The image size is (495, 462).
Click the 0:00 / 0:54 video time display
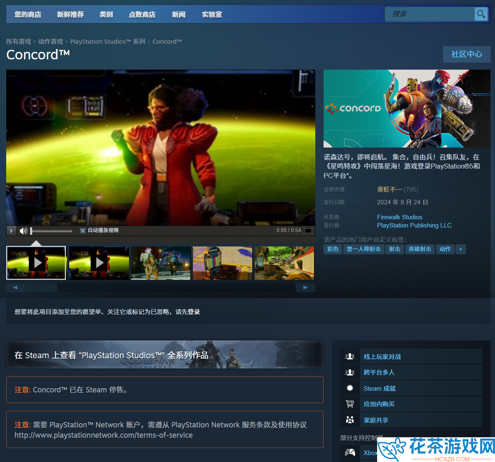pyautogui.click(x=289, y=230)
